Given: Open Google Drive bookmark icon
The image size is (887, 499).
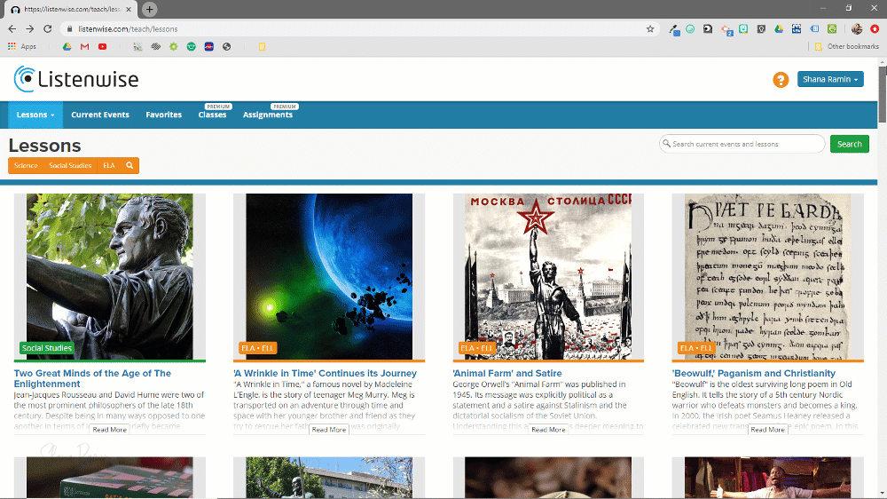Looking at the screenshot, I should [x=67, y=46].
